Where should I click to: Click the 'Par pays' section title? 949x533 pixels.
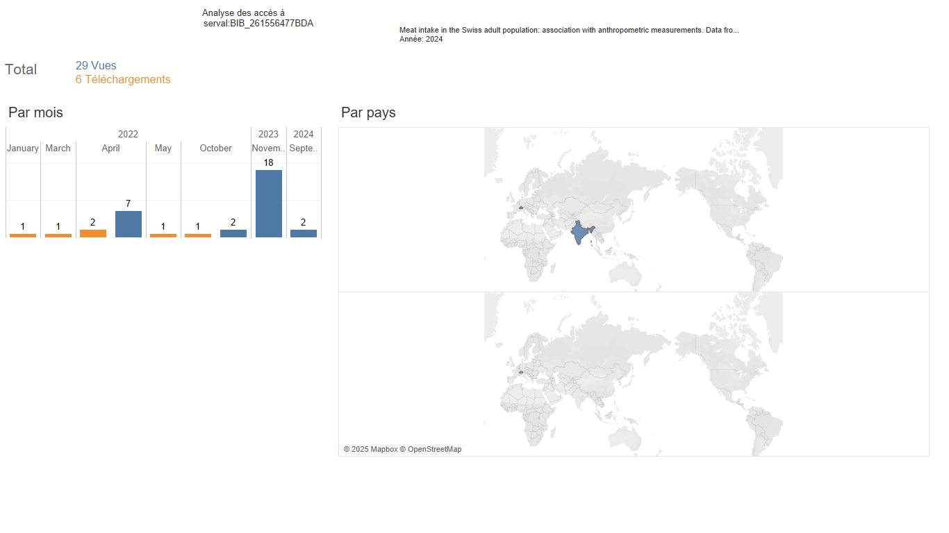pyautogui.click(x=368, y=112)
